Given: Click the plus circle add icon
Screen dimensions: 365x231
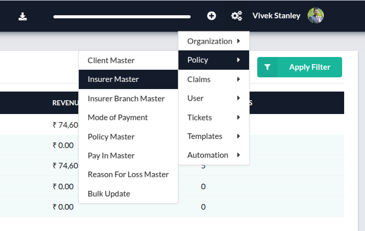Looking at the screenshot, I should click(211, 16).
